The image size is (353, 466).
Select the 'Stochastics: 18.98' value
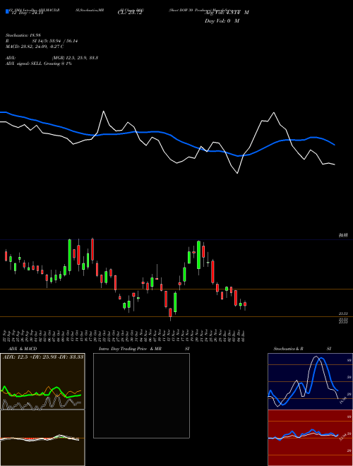pyautogui.click(x=23, y=35)
